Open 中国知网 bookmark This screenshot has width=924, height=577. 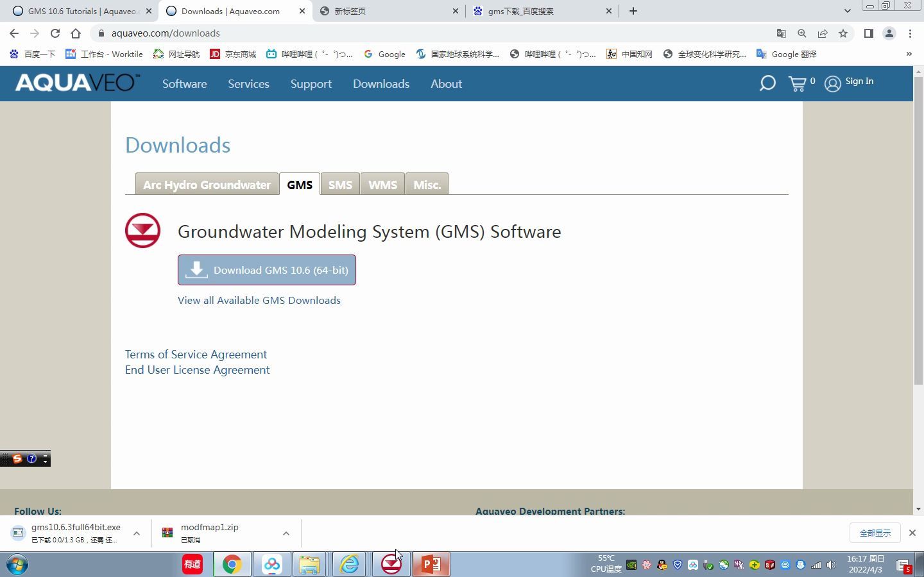click(629, 54)
